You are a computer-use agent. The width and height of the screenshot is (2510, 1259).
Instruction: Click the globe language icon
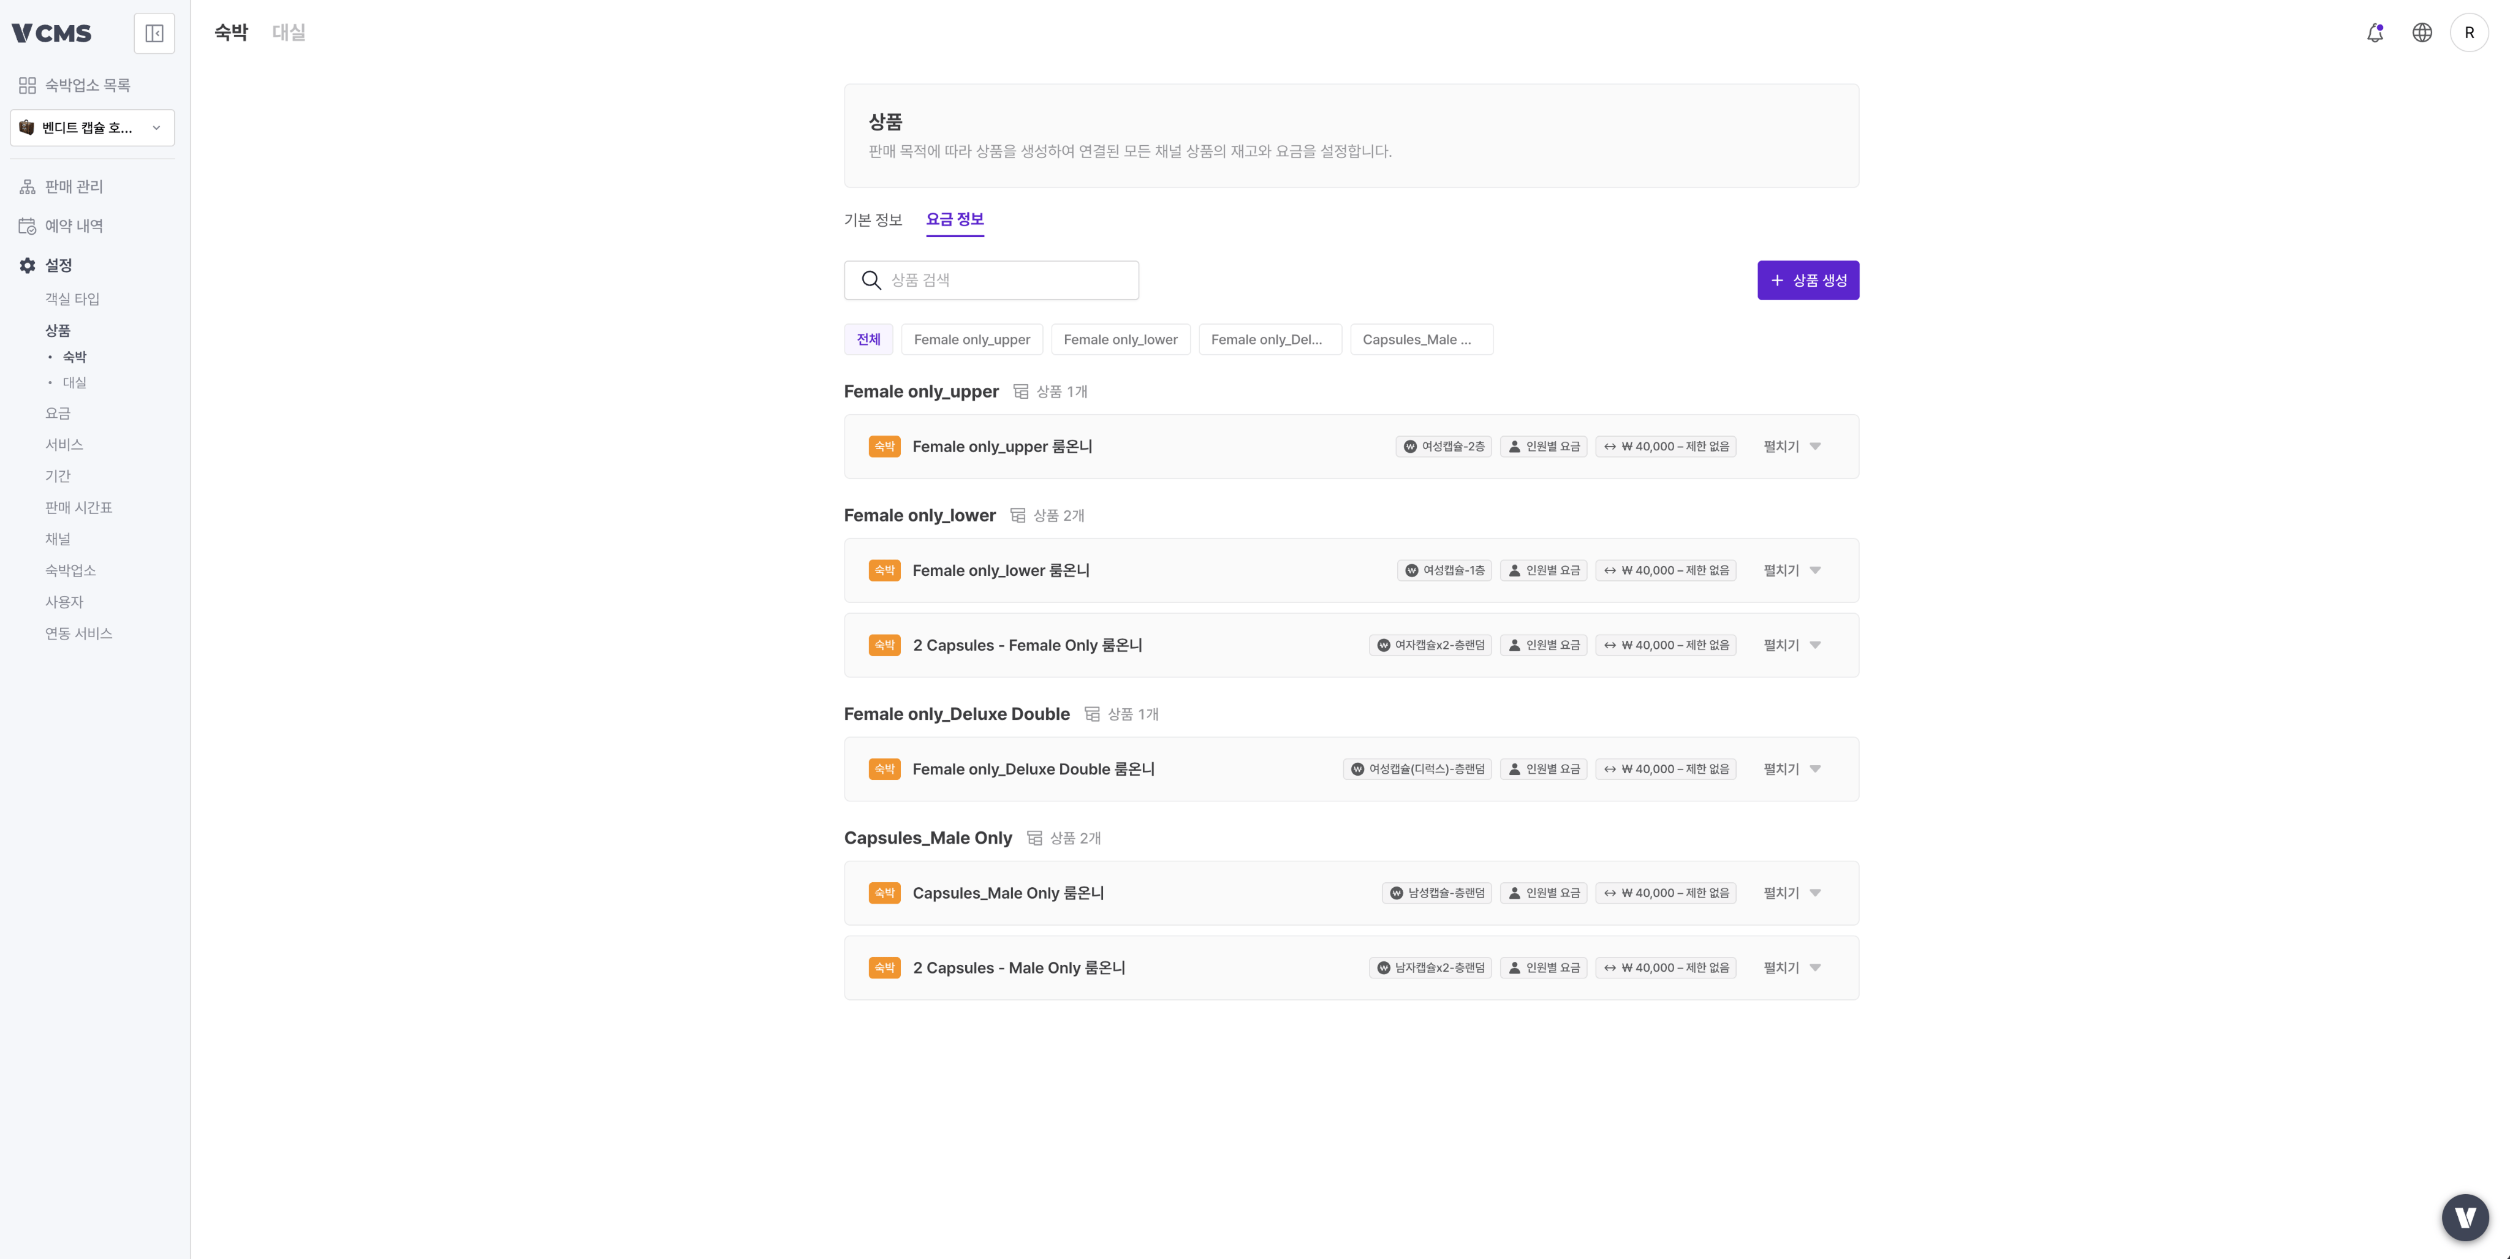coord(2421,32)
